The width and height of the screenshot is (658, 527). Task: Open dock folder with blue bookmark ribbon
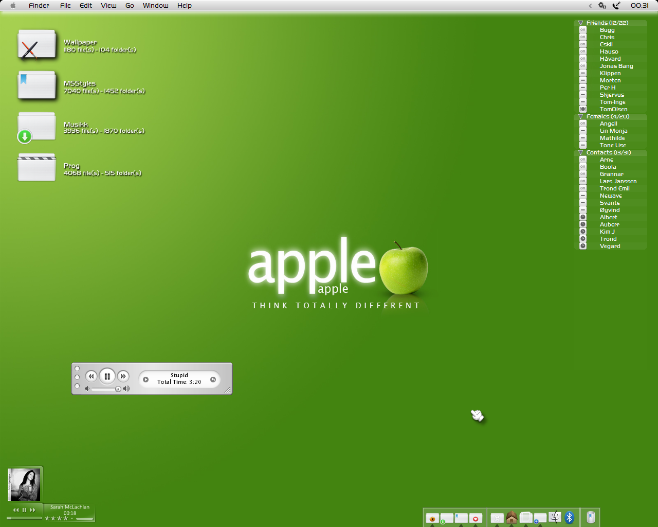pos(461,518)
